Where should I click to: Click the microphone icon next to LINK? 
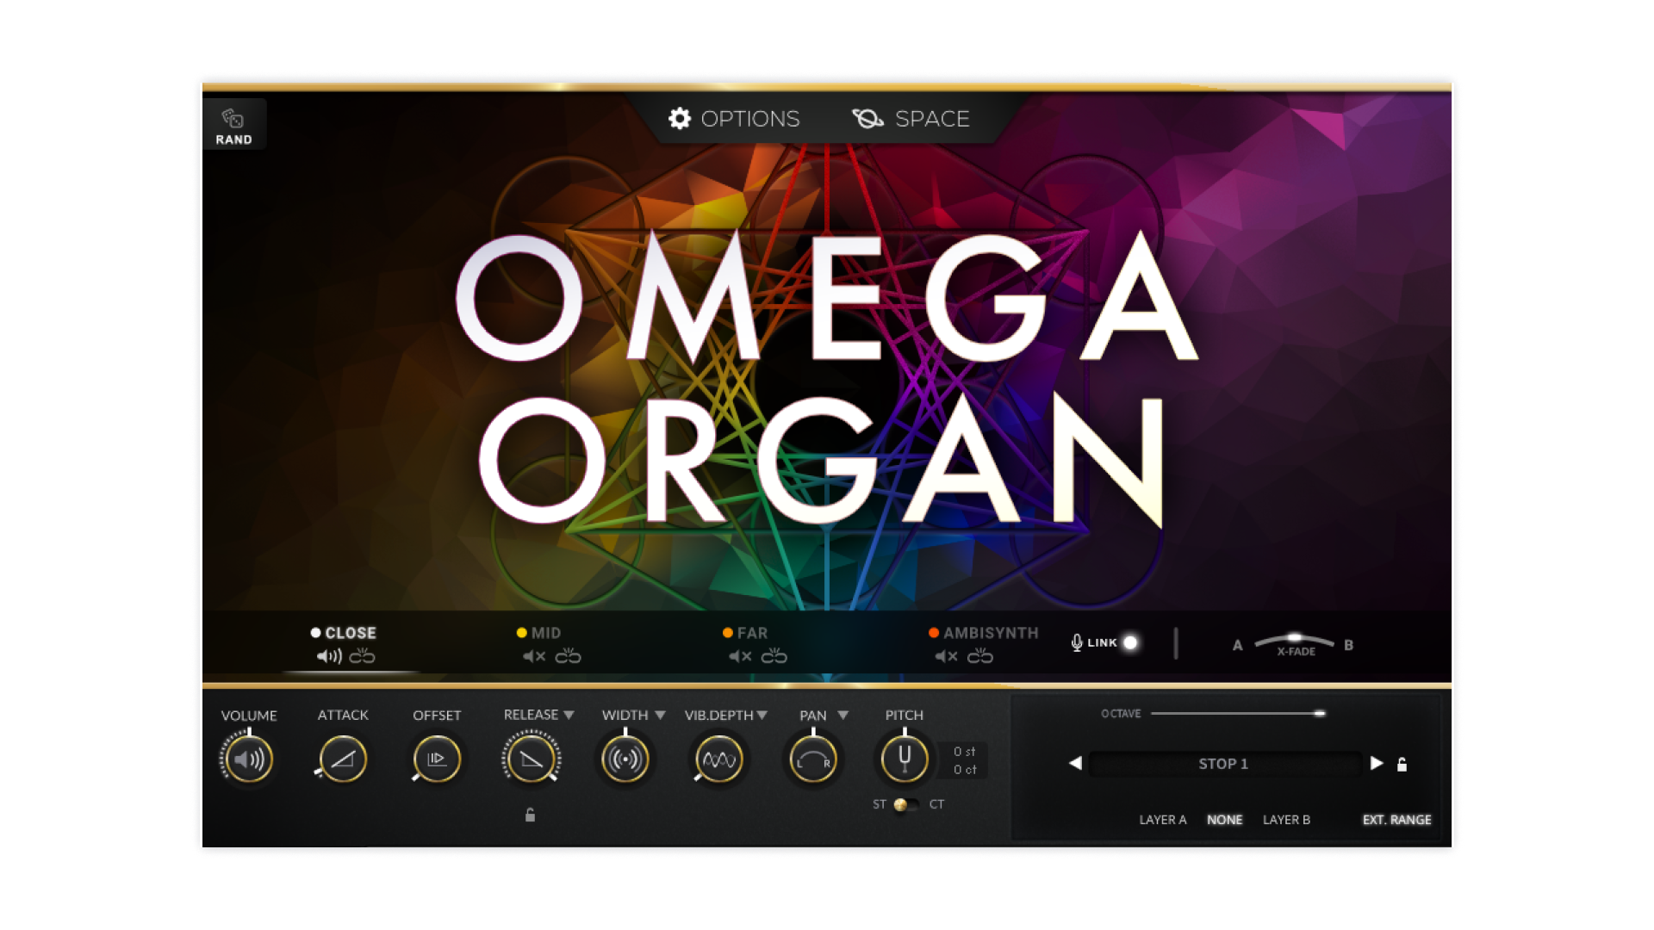click(1075, 642)
